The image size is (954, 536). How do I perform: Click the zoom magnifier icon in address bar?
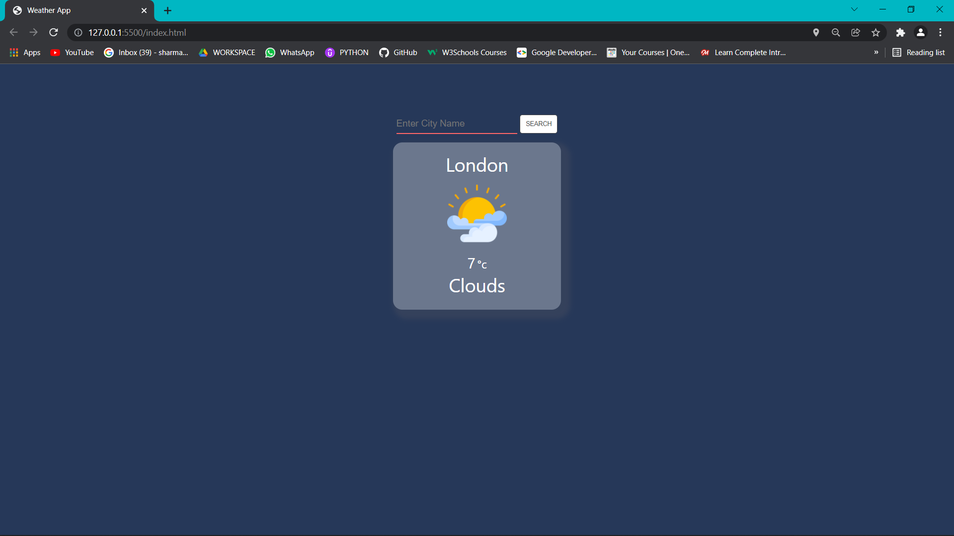pos(836,32)
